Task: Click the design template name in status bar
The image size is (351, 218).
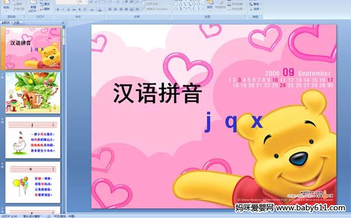Action: pyautogui.click(x=32, y=216)
